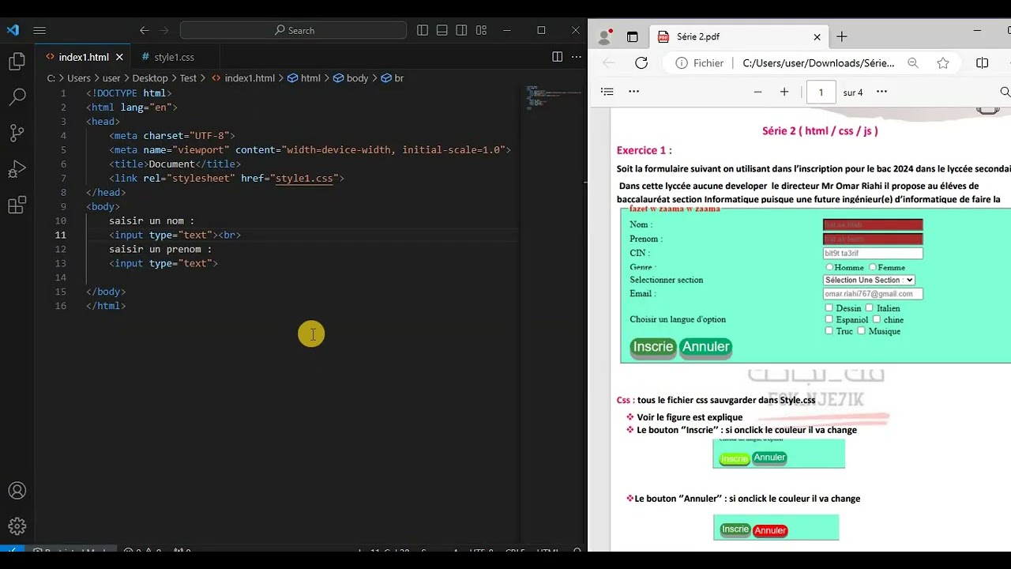Click the 'Exercice 1 :' heading in PDF

(644, 150)
